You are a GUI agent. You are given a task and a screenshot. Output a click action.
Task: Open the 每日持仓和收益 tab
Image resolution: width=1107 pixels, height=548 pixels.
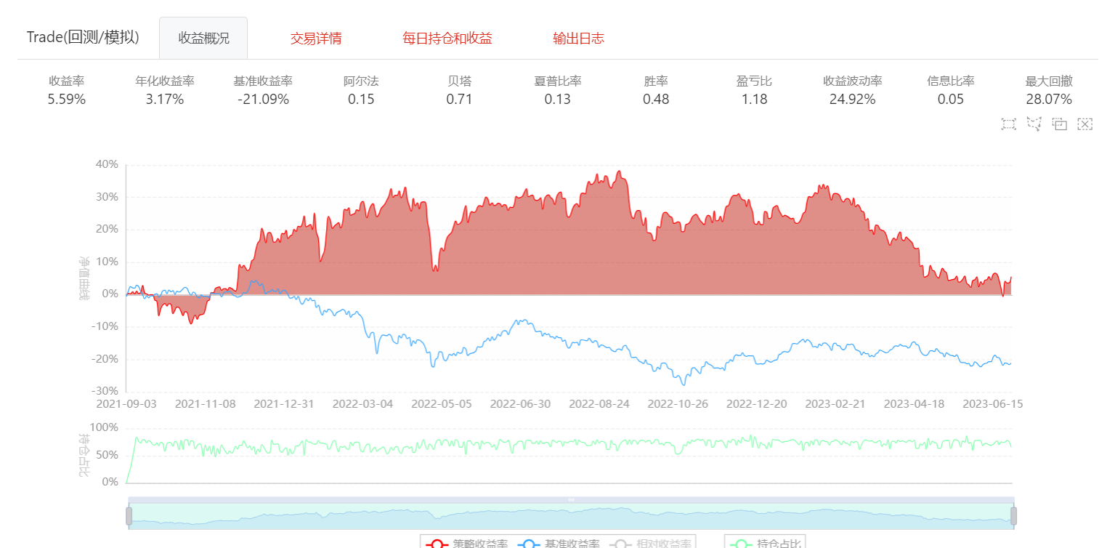pyautogui.click(x=447, y=39)
